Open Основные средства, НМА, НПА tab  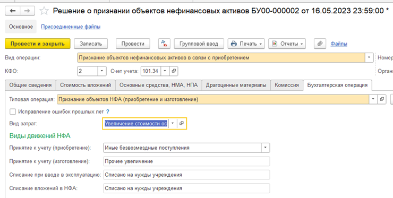[x=158, y=85]
